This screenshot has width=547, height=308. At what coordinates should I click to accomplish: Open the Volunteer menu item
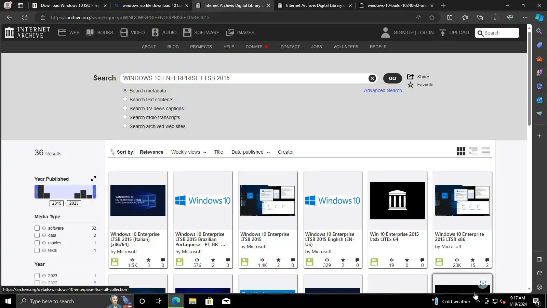point(346,47)
